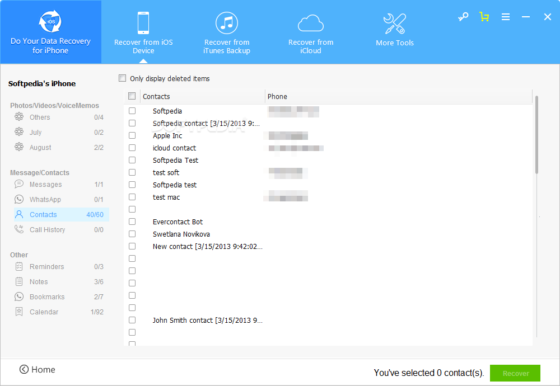This screenshot has width=560, height=386.
Task: Open Recover from iCloud tab
Action: pos(311,33)
